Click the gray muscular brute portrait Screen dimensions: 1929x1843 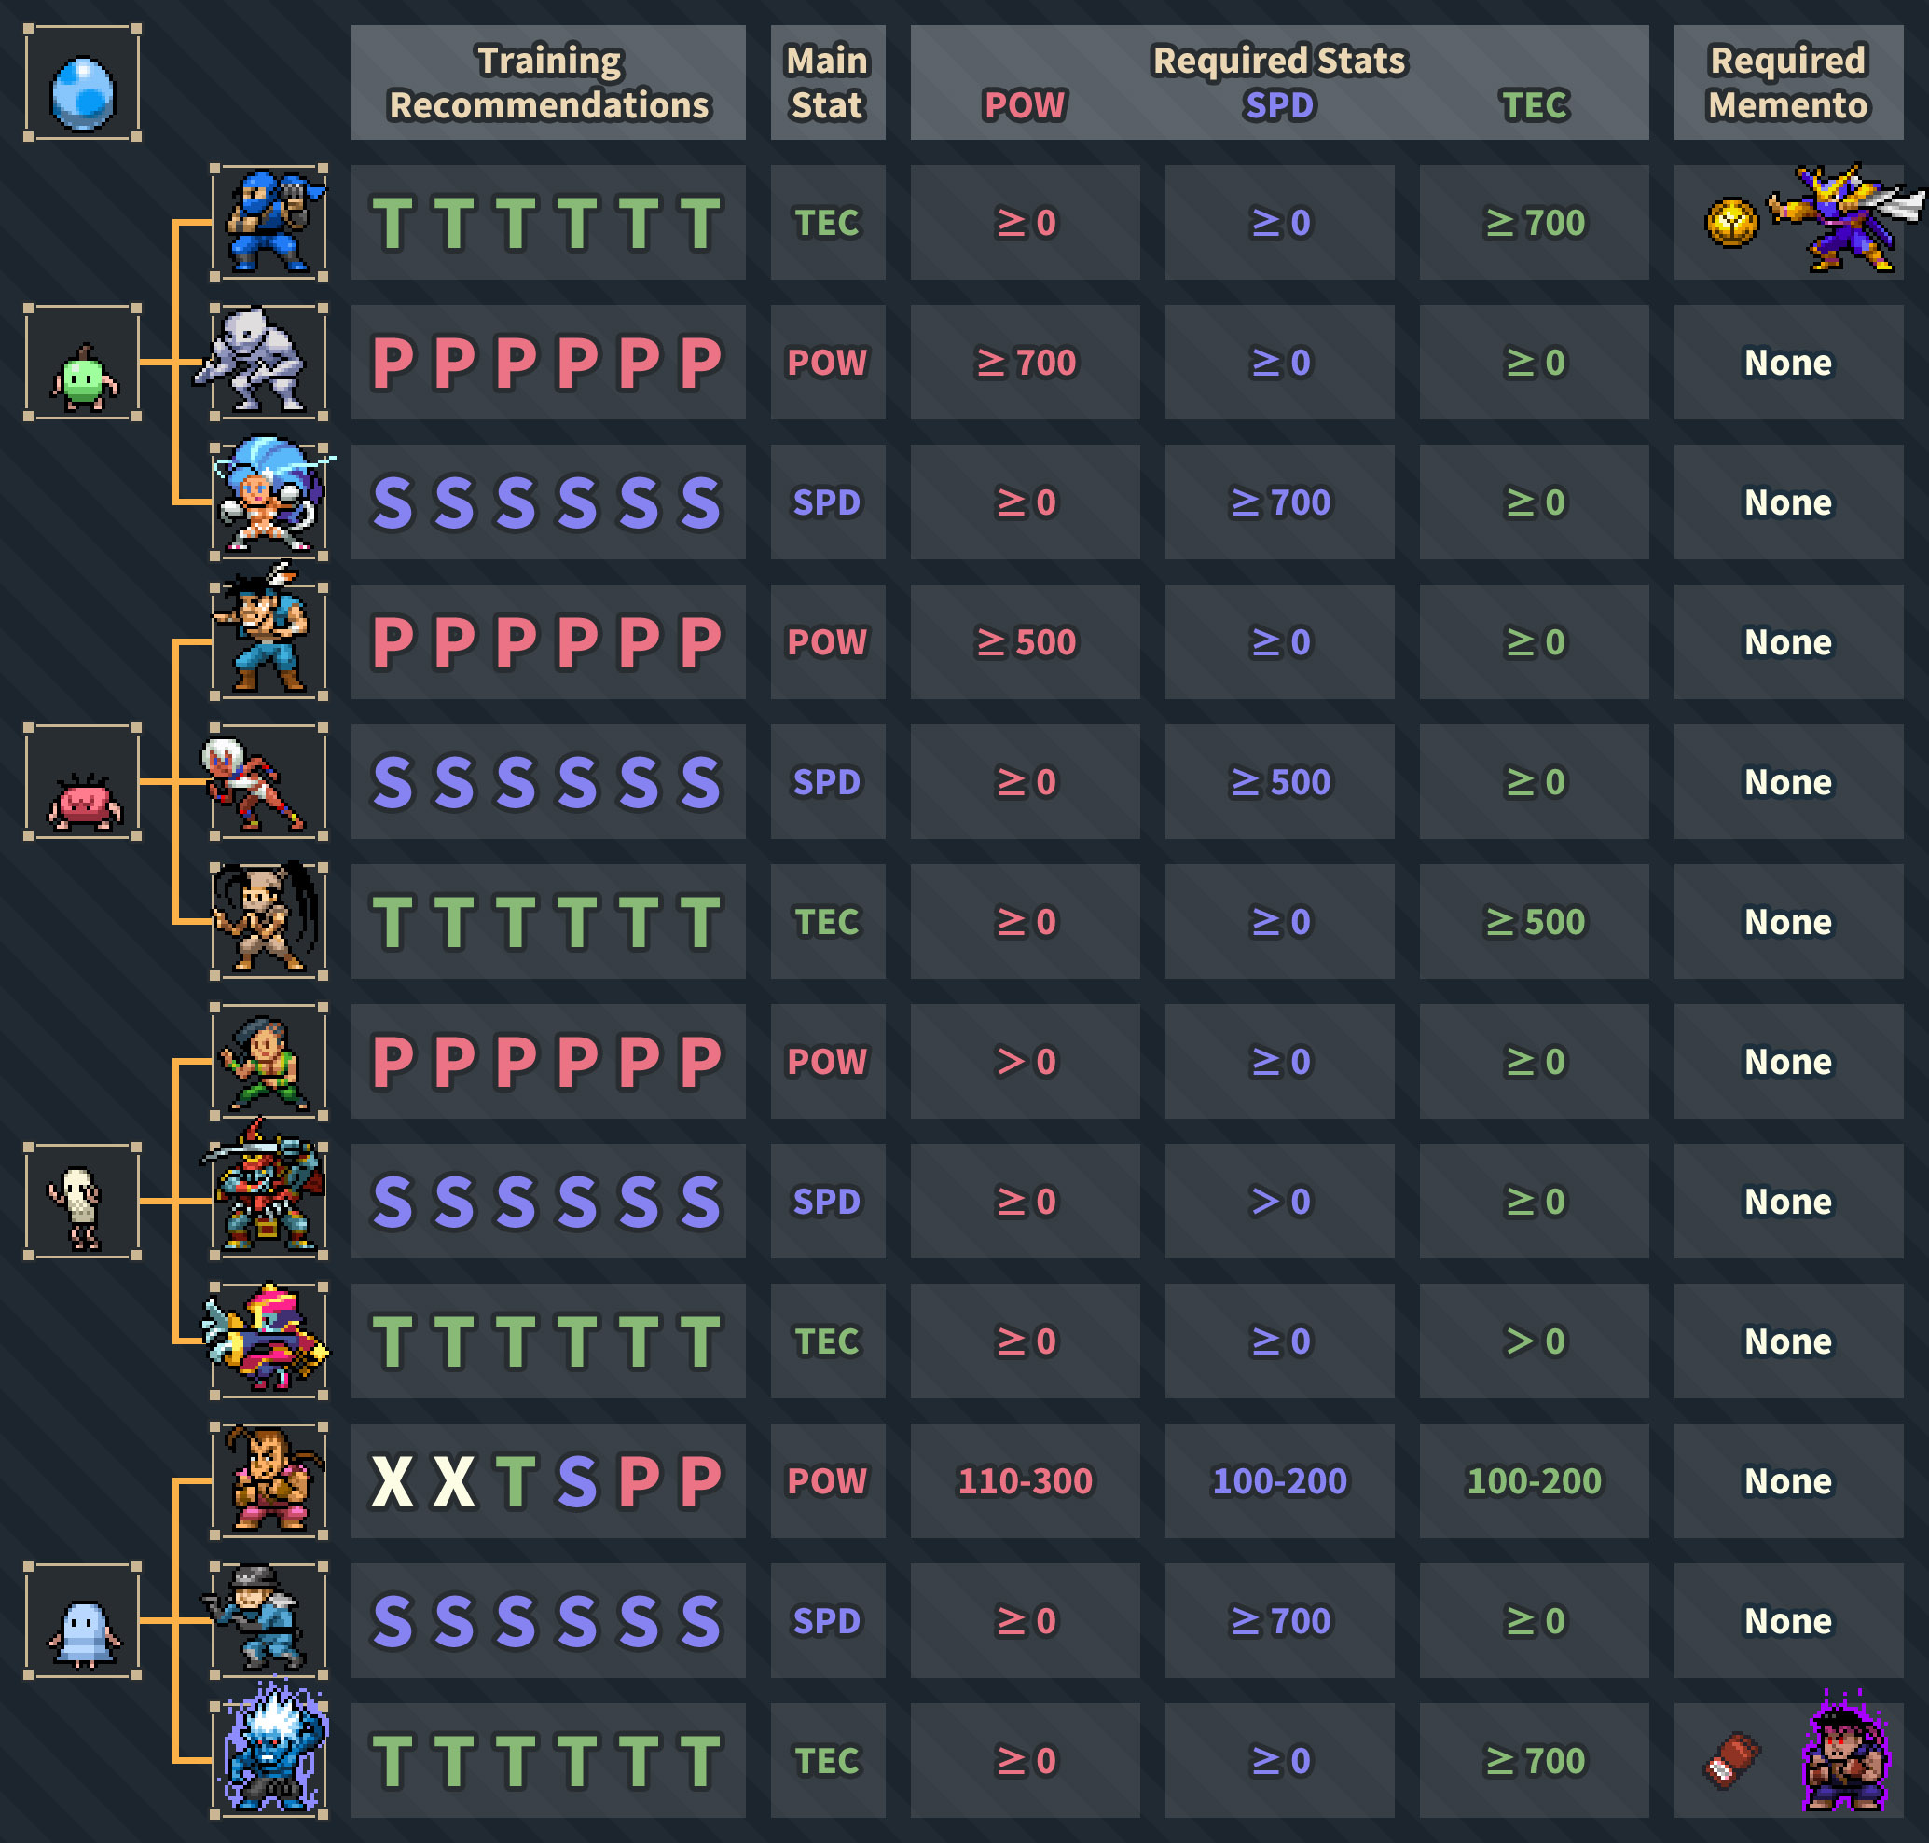tap(261, 363)
